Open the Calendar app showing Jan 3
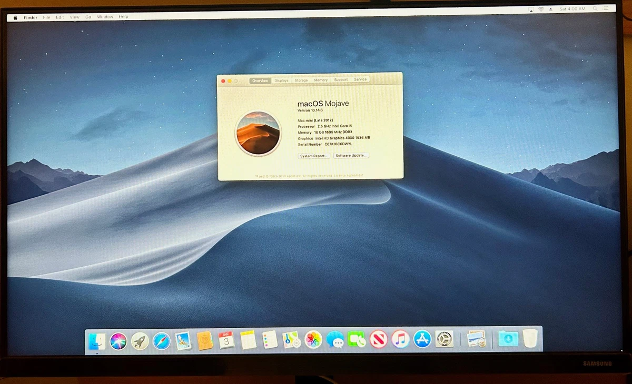The height and width of the screenshot is (384, 632). (x=226, y=340)
